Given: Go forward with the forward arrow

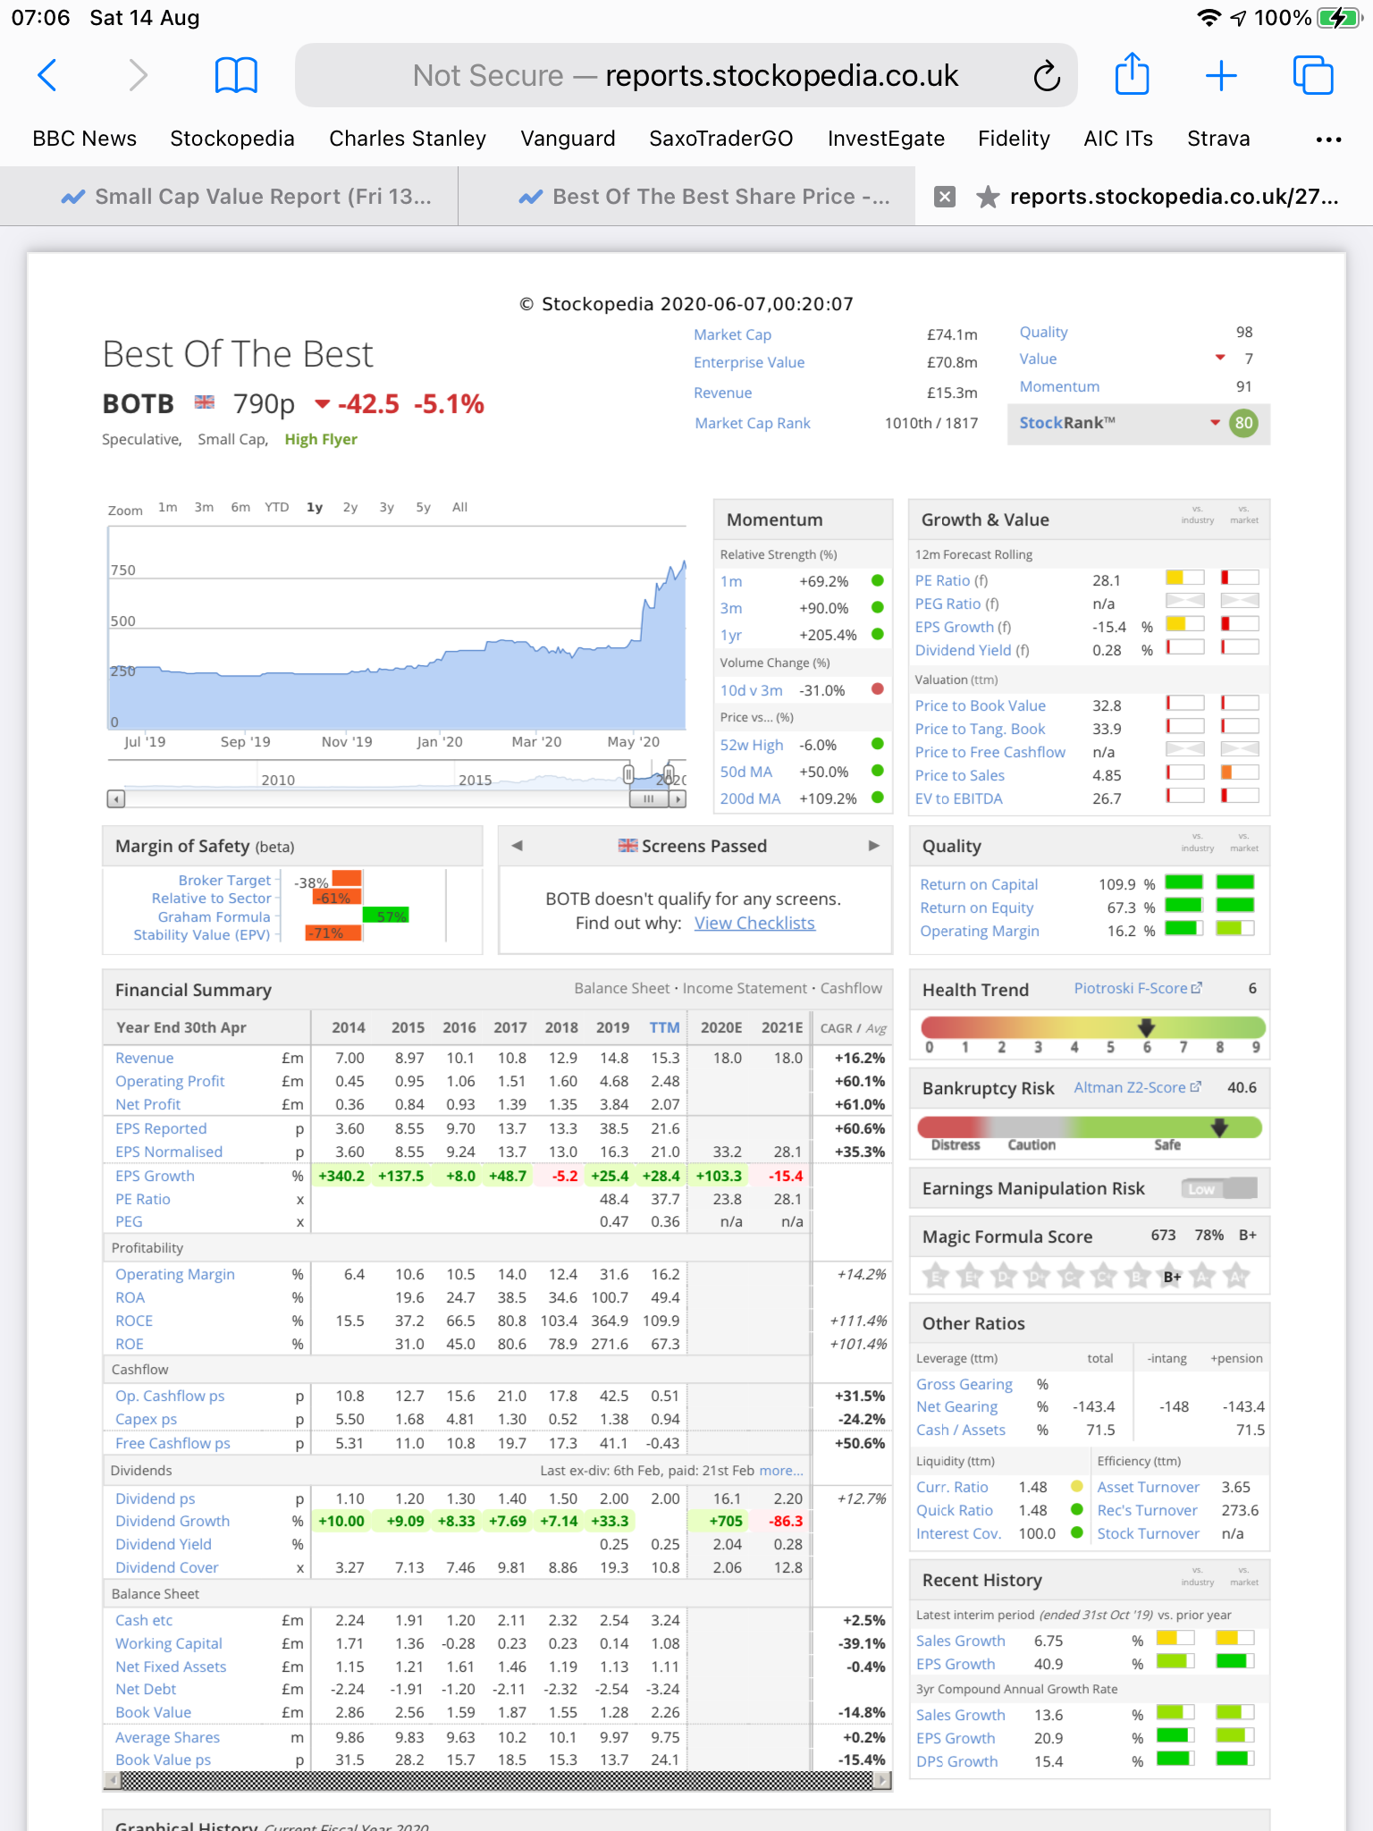Looking at the screenshot, I should [137, 75].
